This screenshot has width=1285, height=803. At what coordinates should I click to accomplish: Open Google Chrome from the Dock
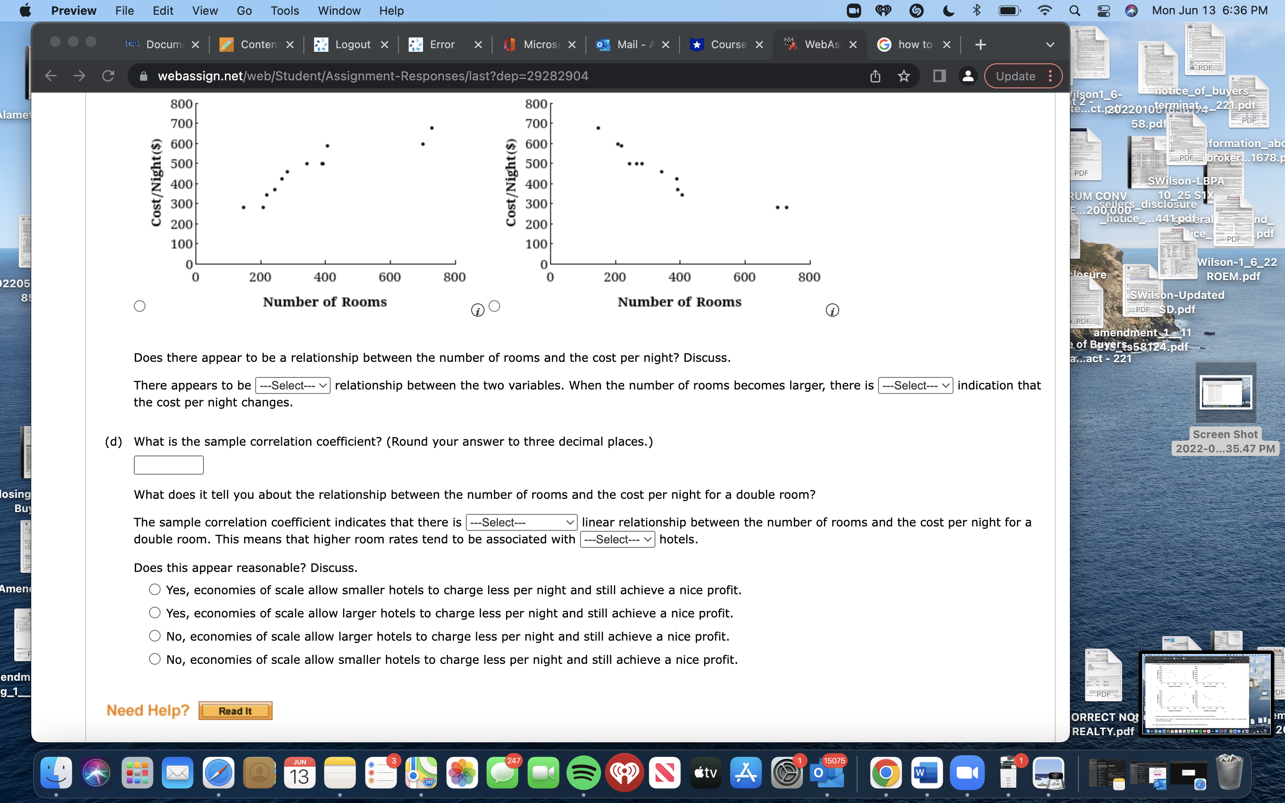[x=885, y=773]
